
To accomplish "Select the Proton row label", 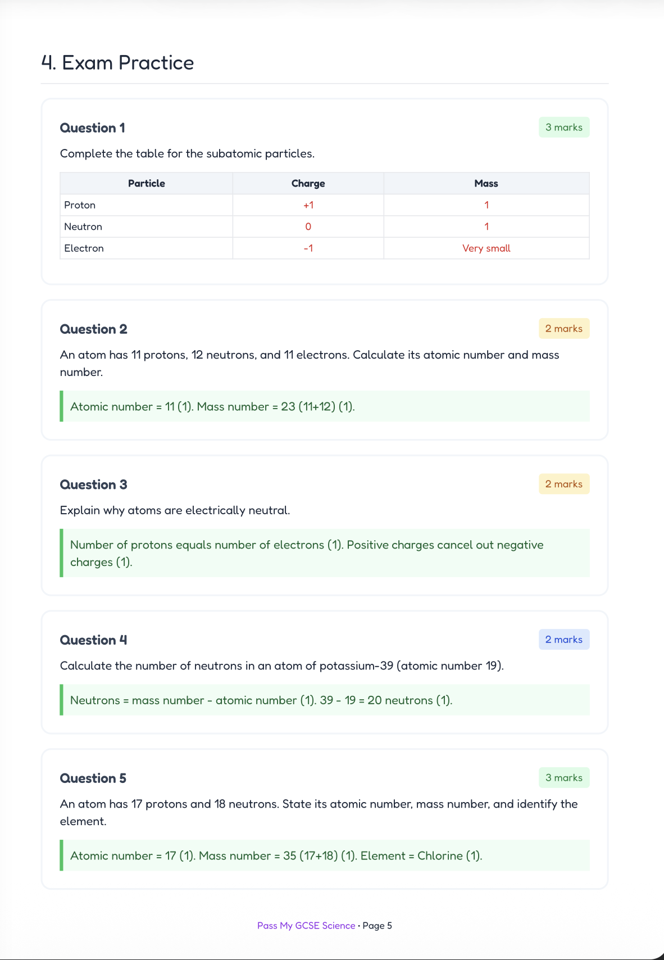I will (80, 205).
